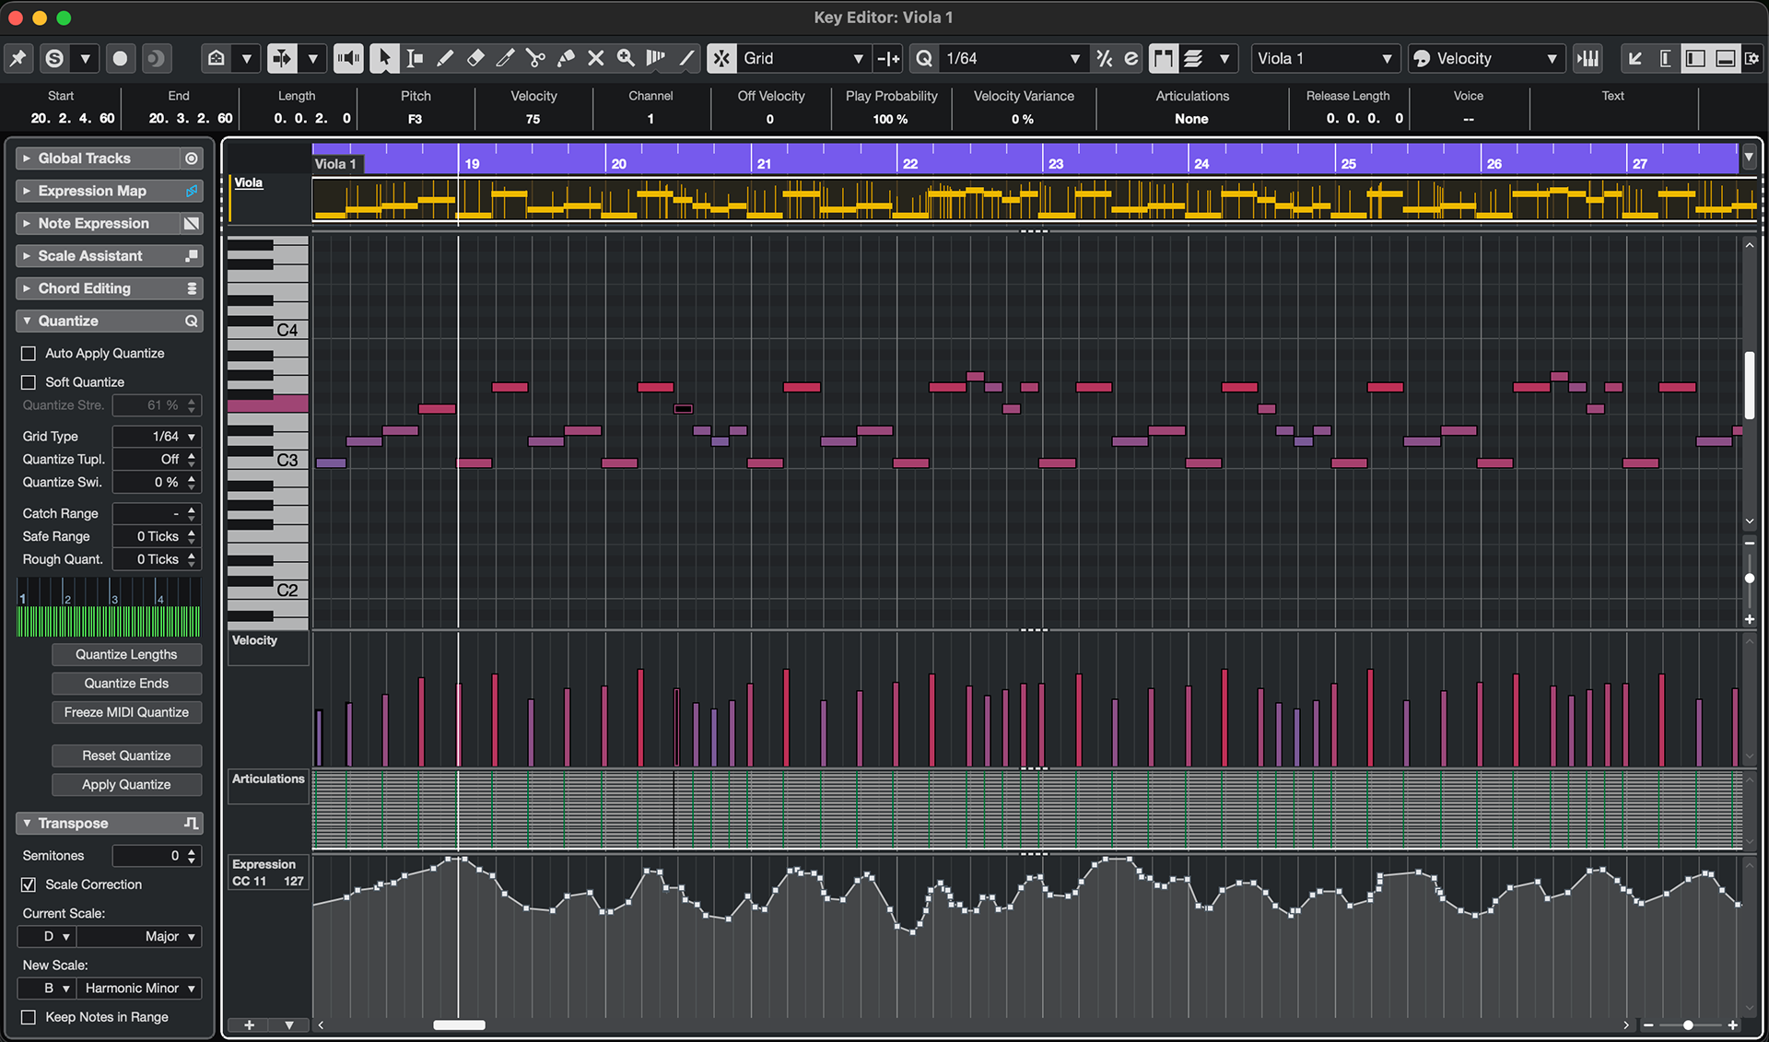The width and height of the screenshot is (1769, 1042).
Task: Enable Auto Apply Quantize checkbox
Action: 29,354
